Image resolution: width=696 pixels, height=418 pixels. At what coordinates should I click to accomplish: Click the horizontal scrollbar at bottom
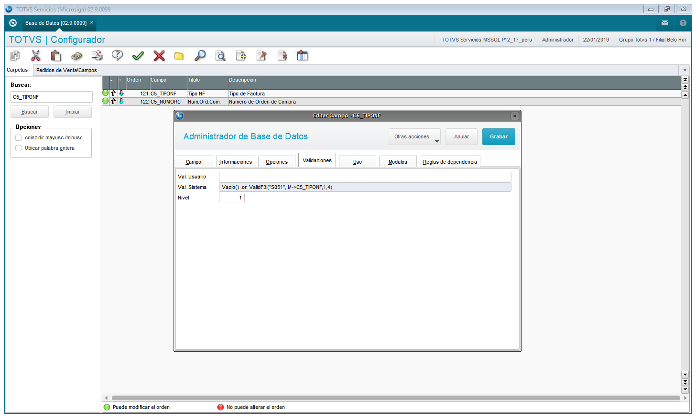[396, 398]
